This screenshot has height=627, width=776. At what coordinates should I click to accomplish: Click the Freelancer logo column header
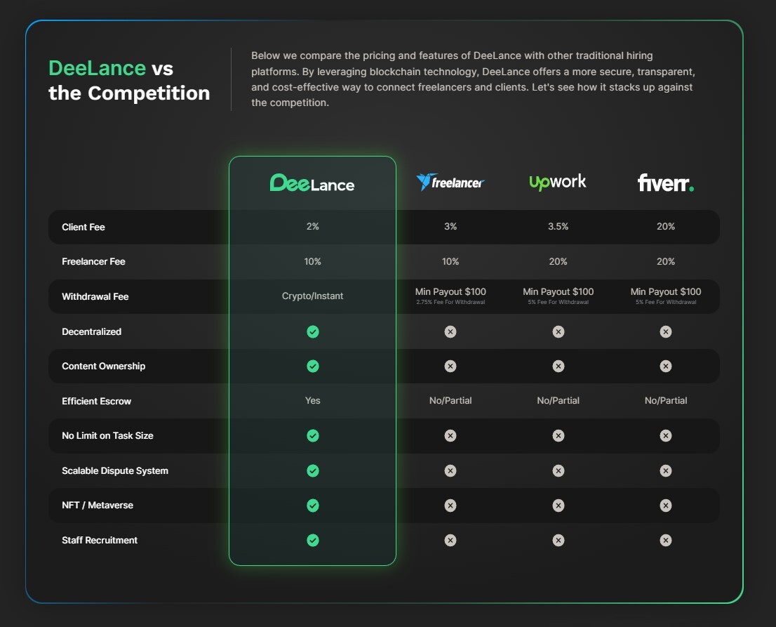tap(450, 183)
